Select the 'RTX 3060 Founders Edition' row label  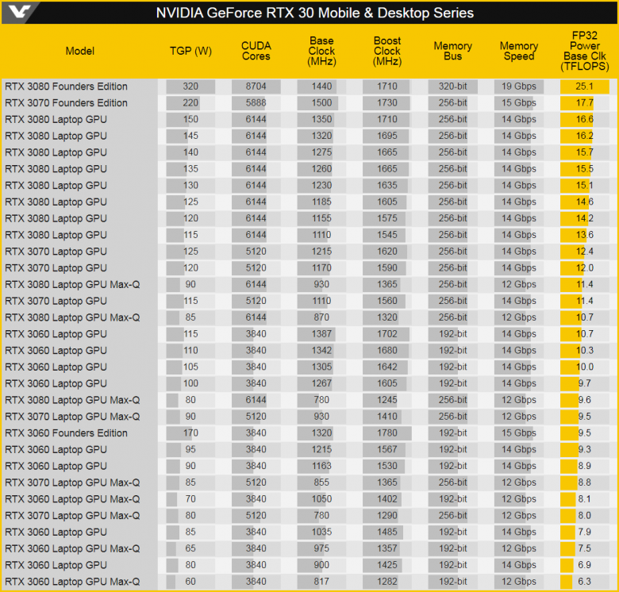pyautogui.click(x=66, y=433)
